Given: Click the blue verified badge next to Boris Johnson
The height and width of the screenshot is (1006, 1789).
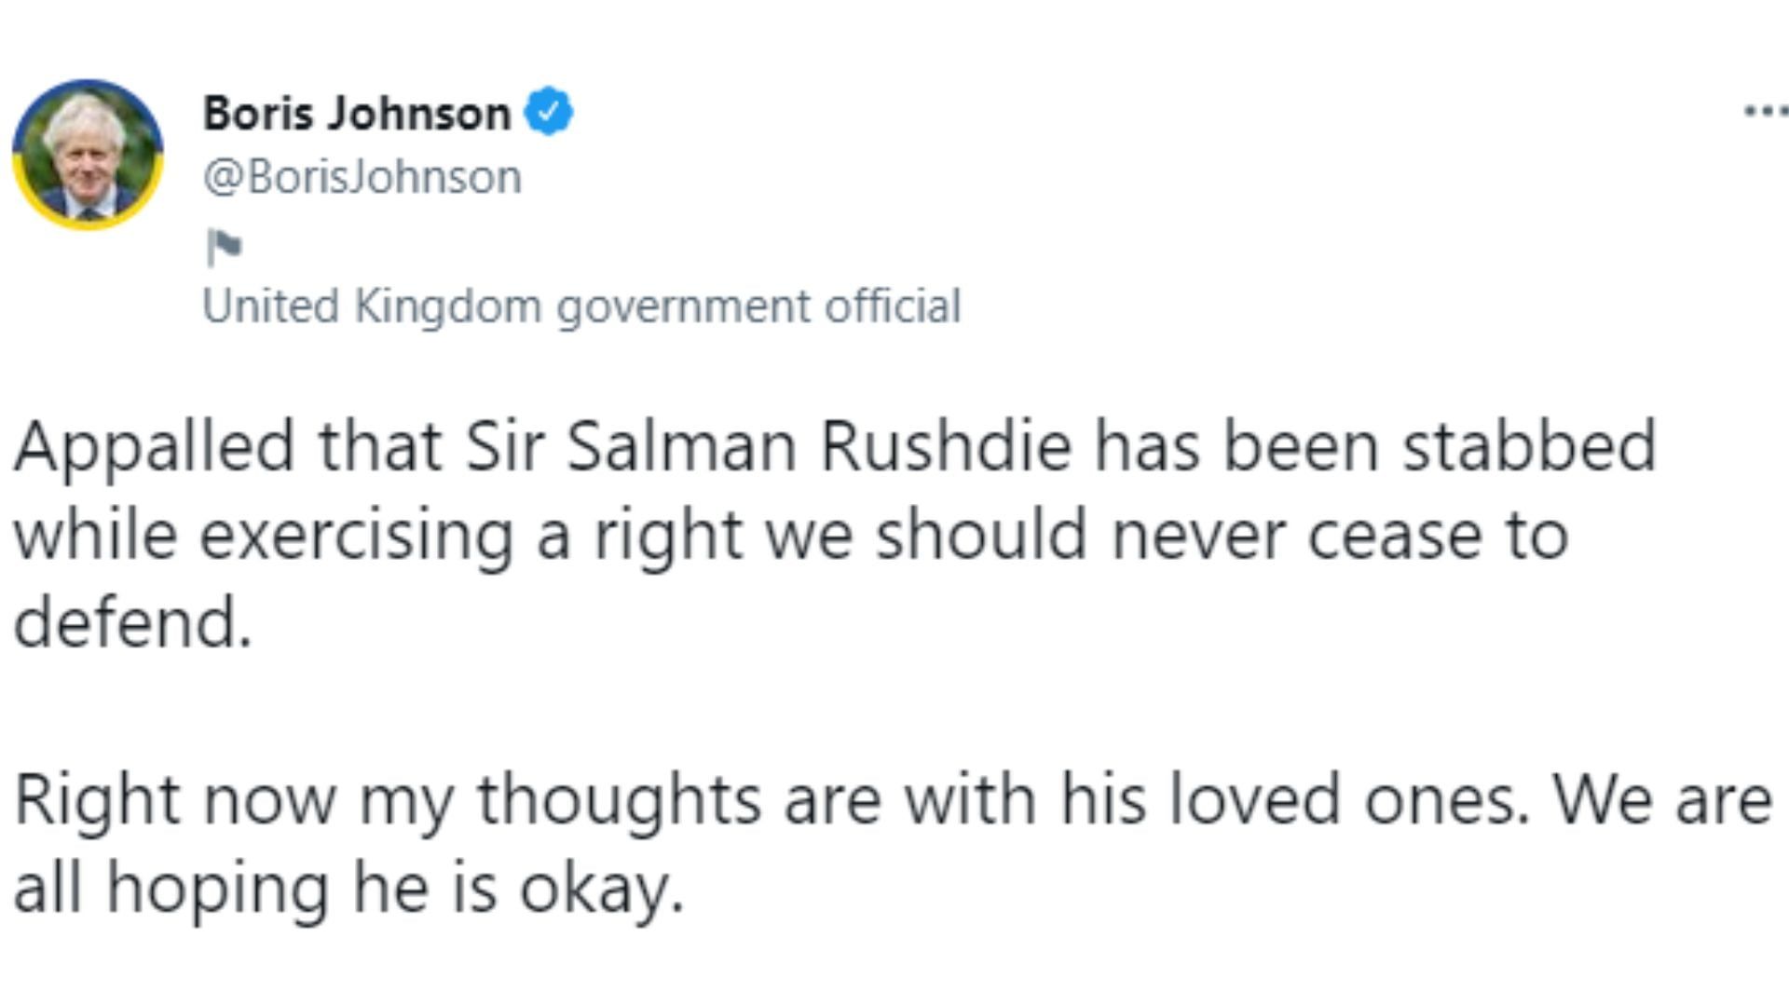Looking at the screenshot, I should click(x=550, y=111).
